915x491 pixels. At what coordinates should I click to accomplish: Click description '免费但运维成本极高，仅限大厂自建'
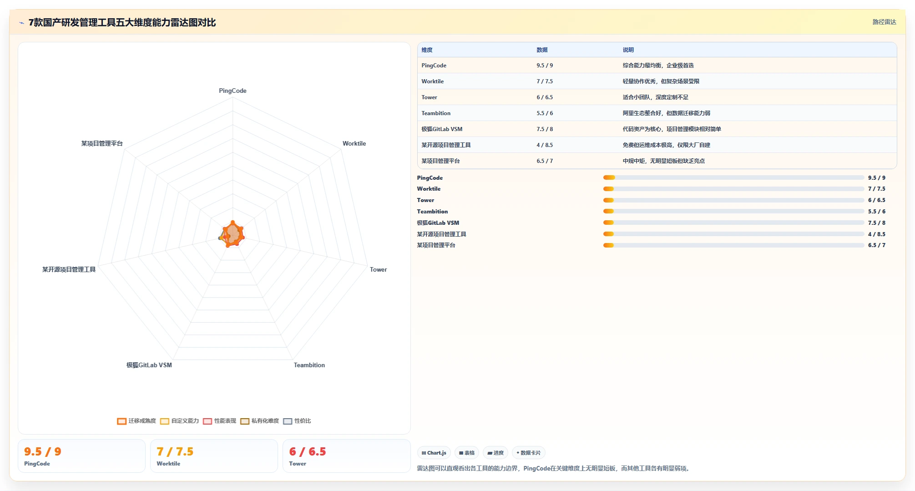click(666, 145)
